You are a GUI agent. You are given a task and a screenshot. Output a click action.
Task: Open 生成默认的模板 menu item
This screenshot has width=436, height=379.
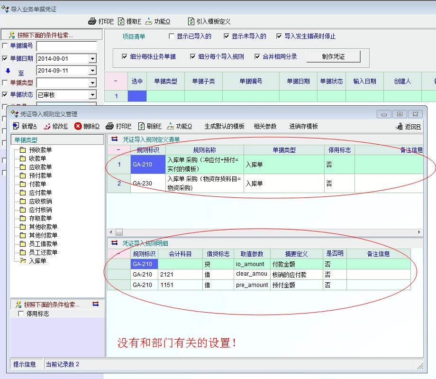point(224,126)
